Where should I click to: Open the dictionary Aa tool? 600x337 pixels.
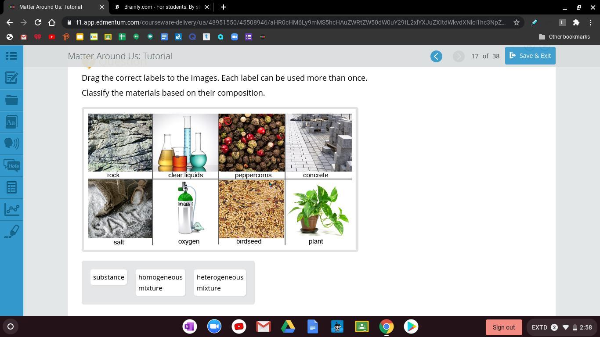coord(11,122)
